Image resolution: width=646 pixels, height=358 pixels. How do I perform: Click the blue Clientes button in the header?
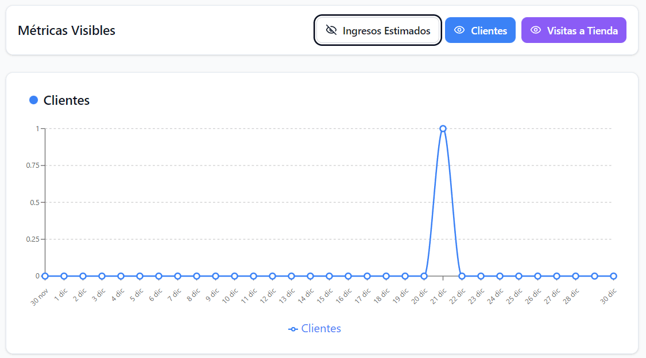tap(480, 30)
